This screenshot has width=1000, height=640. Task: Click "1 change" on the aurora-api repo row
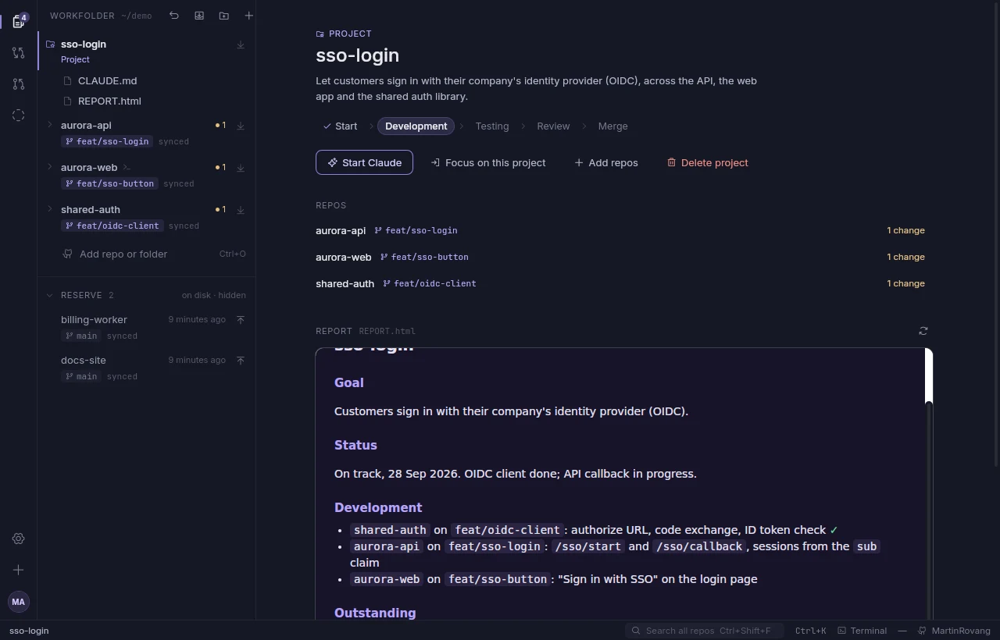click(905, 230)
